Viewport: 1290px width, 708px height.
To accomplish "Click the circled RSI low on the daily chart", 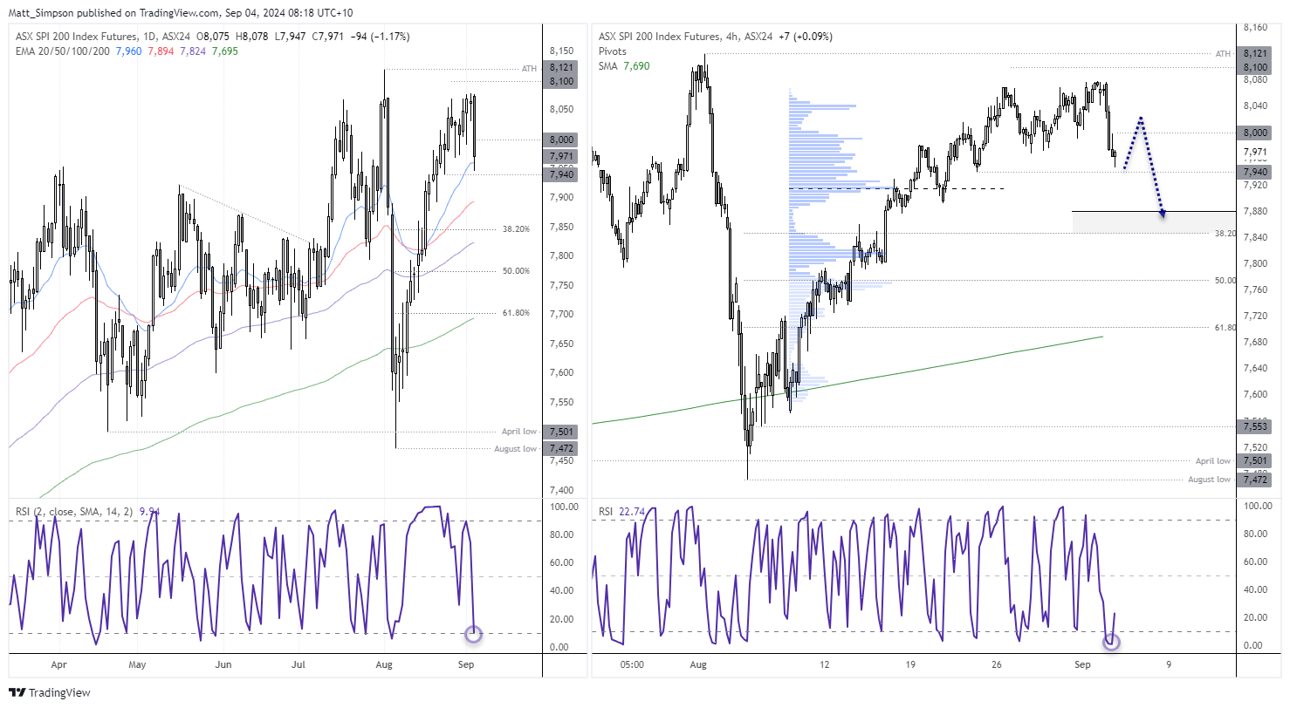I will point(473,634).
